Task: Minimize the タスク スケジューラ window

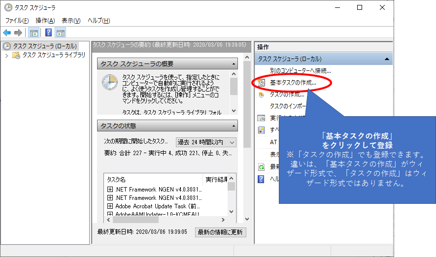Action: coord(337,7)
